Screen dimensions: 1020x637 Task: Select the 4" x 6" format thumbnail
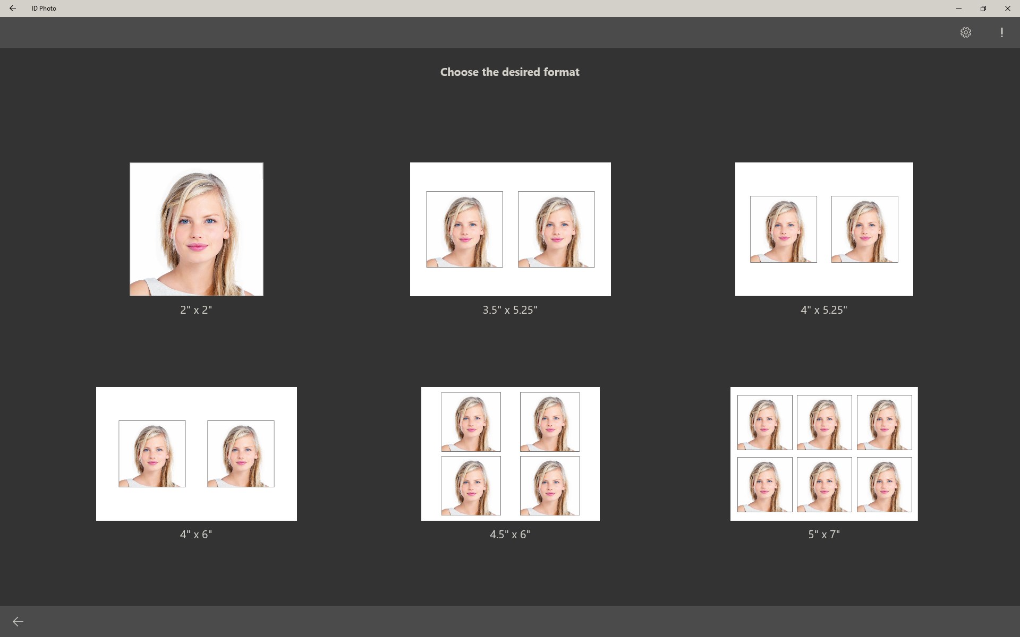pyautogui.click(x=196, y=454)
